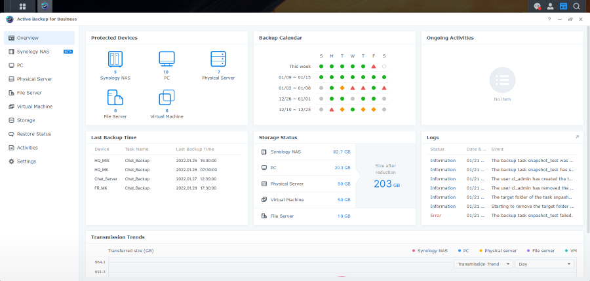Go to PC in the sidebar
Image resolution: width=590 pixels, height=281 pixels.
click(39, 65)
